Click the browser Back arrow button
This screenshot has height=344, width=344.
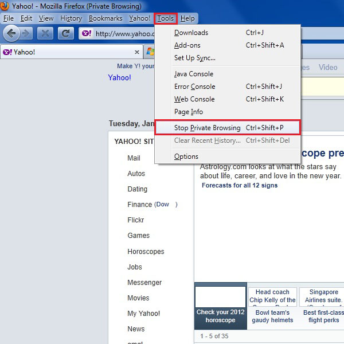(x=11, y=33)
